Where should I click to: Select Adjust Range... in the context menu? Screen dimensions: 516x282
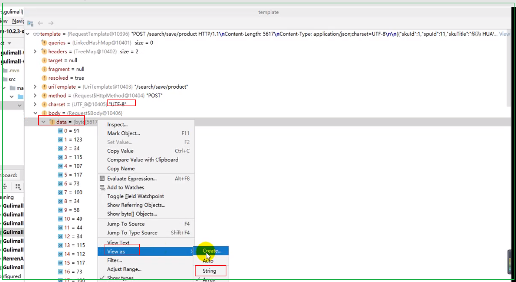[x=146, y=269]
